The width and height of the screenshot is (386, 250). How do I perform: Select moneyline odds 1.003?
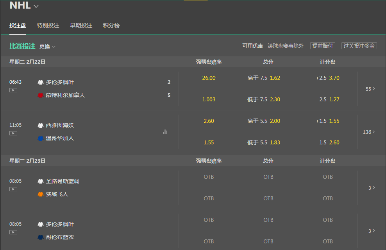tap(209, 99)
